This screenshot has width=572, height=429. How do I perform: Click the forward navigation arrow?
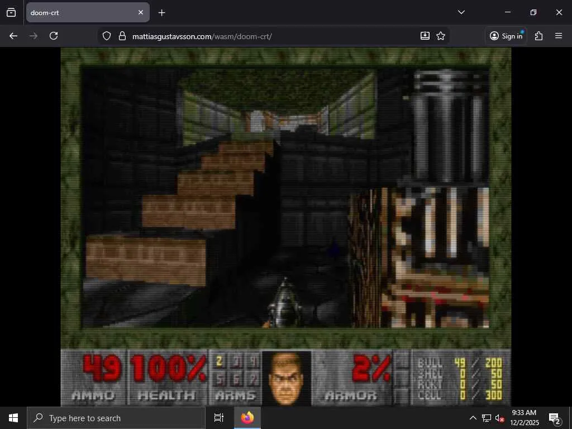tap(34, 36)
